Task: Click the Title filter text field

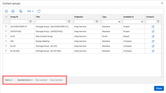Action: 51,22
